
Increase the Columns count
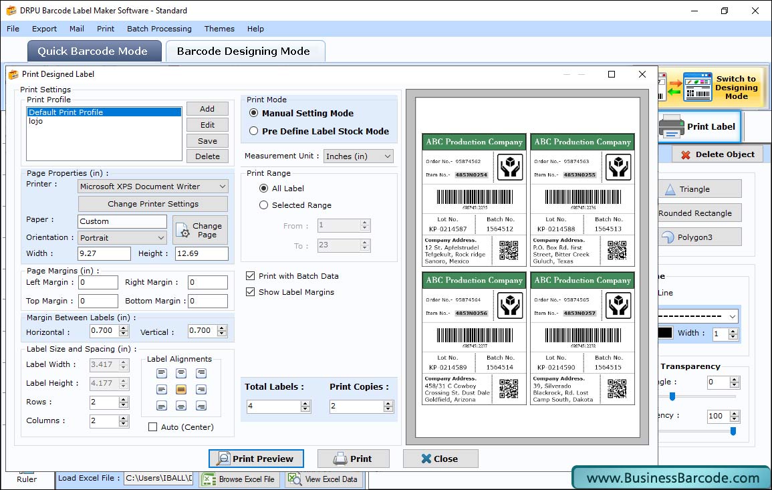click(x=124, y=418)
